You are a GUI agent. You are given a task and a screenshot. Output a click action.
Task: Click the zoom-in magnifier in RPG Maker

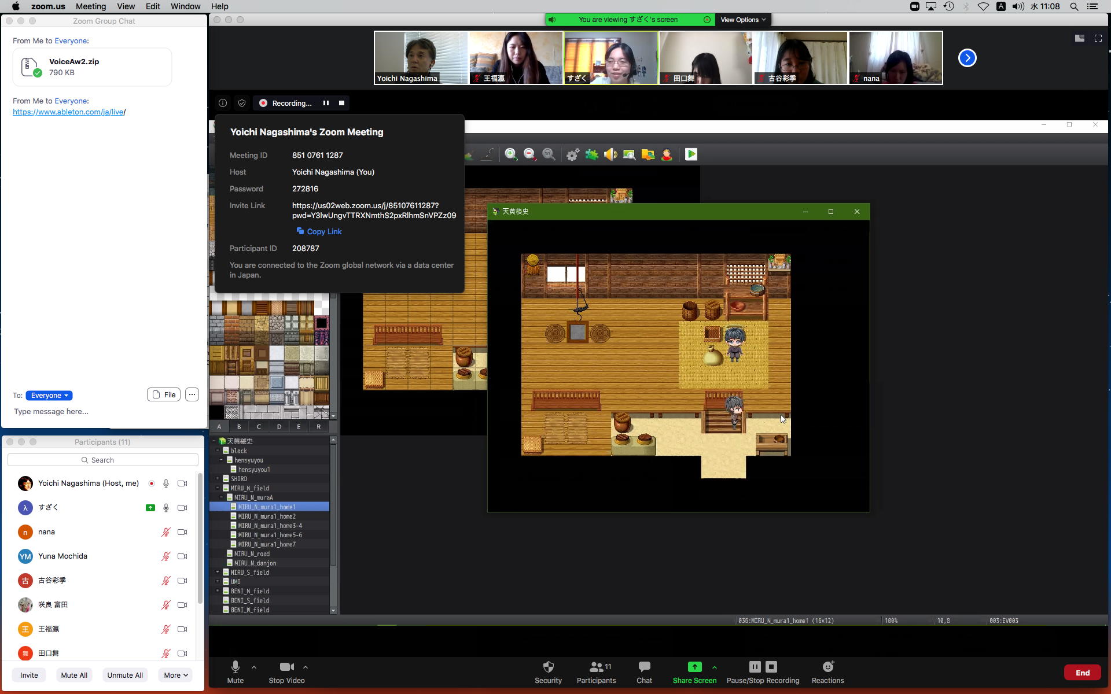pyautogui.click(x=510, y=154)
